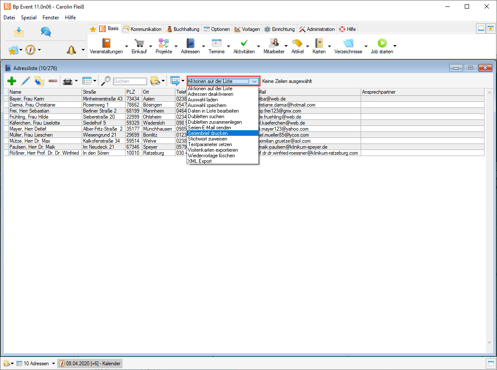The height and width of the screenshot is (370, 497).
Task: Click the pencil edit icon
Action: (25, 81)
